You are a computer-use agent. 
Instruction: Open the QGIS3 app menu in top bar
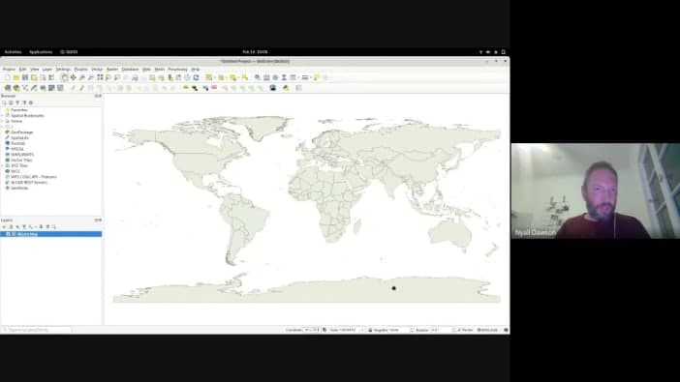(69, 52)
